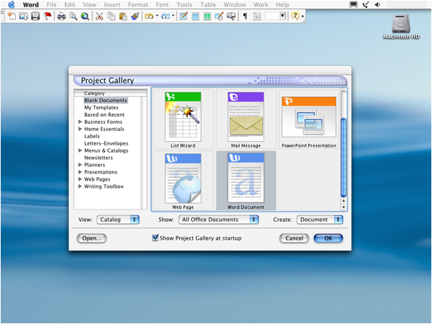Image resolution: width=432 pixels, height=324 pixels.
Task: Open the View Catalog dropdown
Action: coord(118,220)
